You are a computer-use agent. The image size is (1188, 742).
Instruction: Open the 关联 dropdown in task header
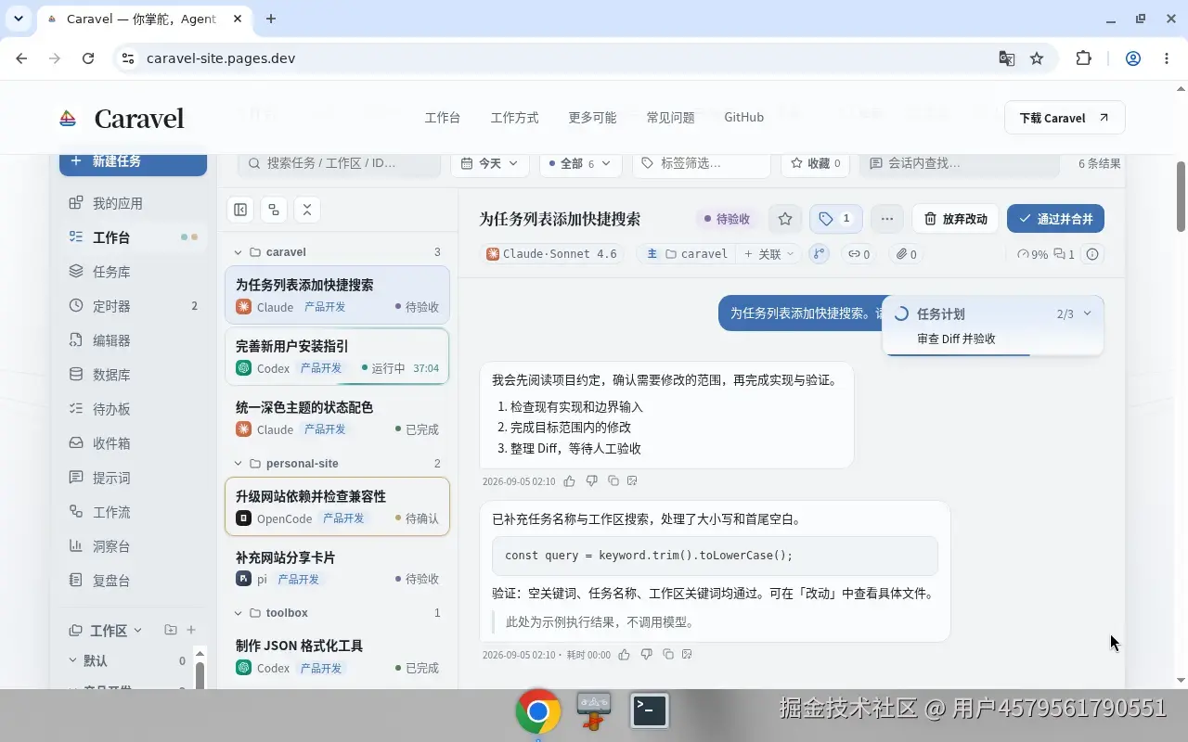[x=768, y=254]
